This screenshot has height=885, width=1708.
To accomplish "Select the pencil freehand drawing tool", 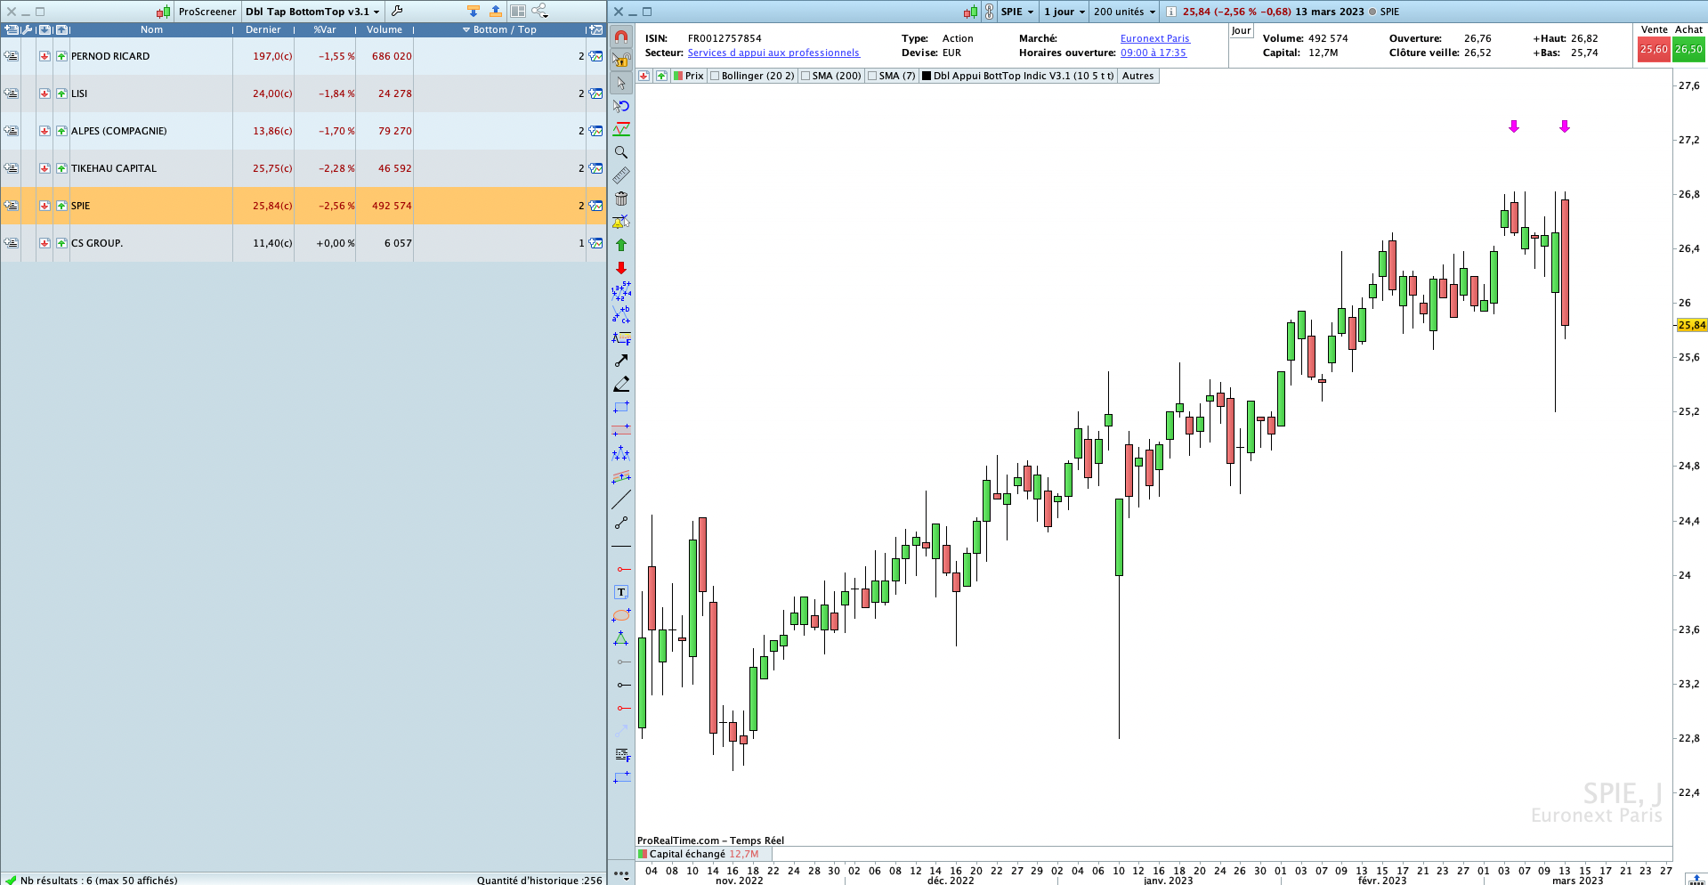I will [621, 384].
